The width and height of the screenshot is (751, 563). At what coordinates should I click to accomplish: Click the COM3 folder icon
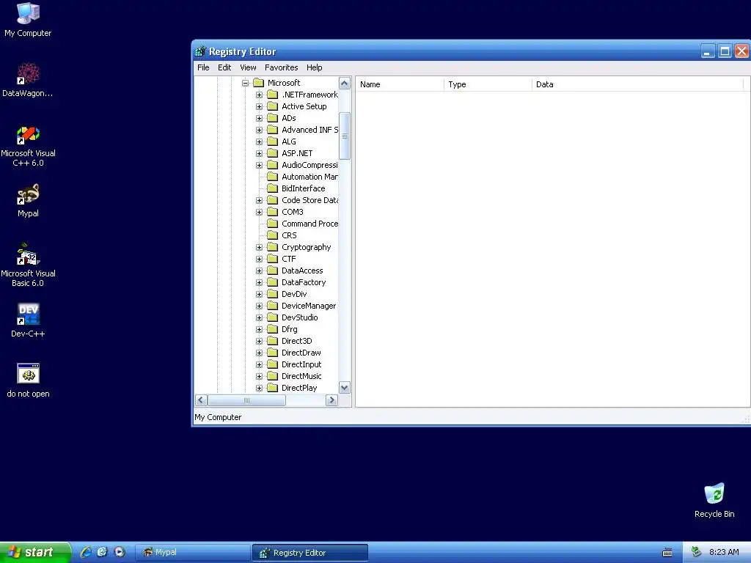coord(273,212)
